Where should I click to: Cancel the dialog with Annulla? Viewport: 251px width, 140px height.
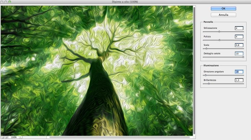223,15
